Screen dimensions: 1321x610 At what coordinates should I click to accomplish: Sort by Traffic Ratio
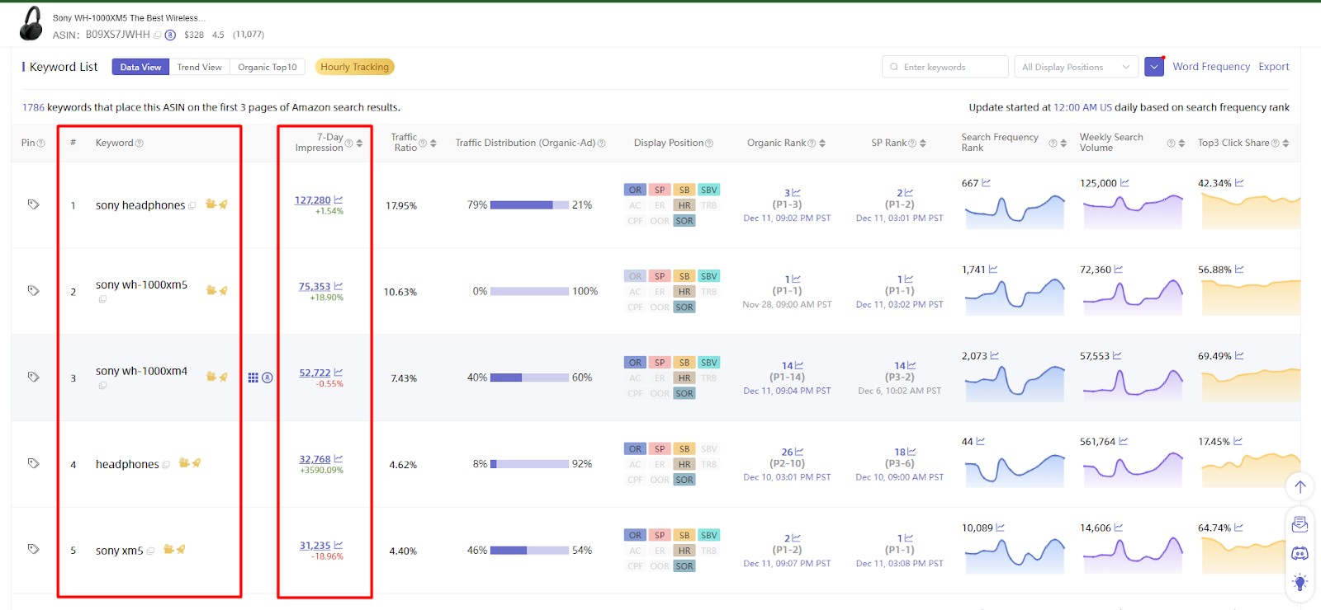click(433, 143)
